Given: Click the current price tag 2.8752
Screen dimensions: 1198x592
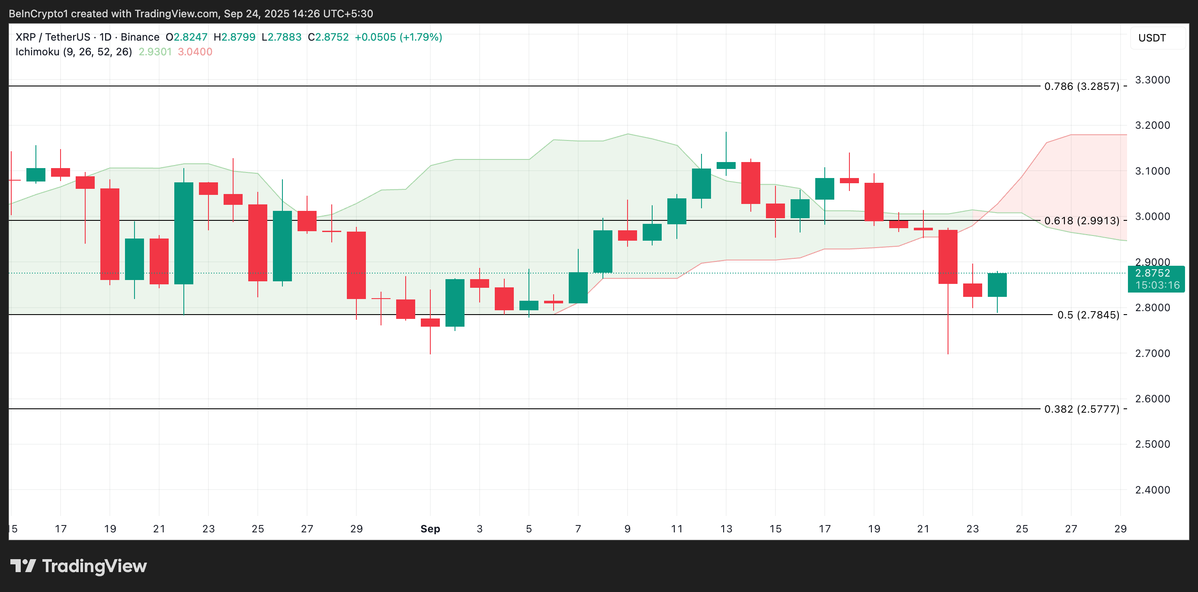Looking at the screenshot, I should (x=1152, y=273).
